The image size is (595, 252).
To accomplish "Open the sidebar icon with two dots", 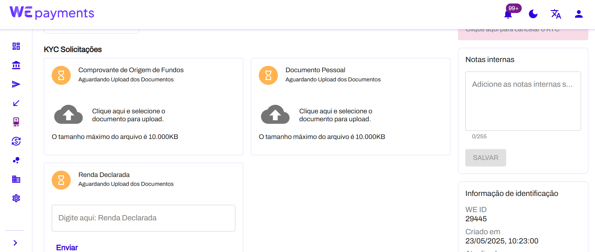I will pyautogui.click(x=16, y=160).
